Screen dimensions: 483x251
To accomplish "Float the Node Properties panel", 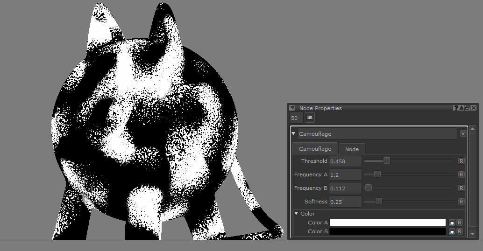I will (x=468, y=108).
